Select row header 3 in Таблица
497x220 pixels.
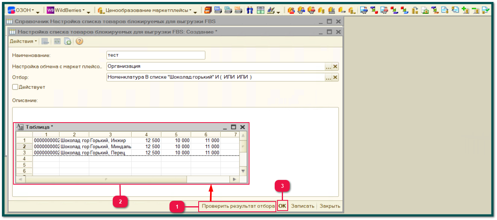[24, 153]
